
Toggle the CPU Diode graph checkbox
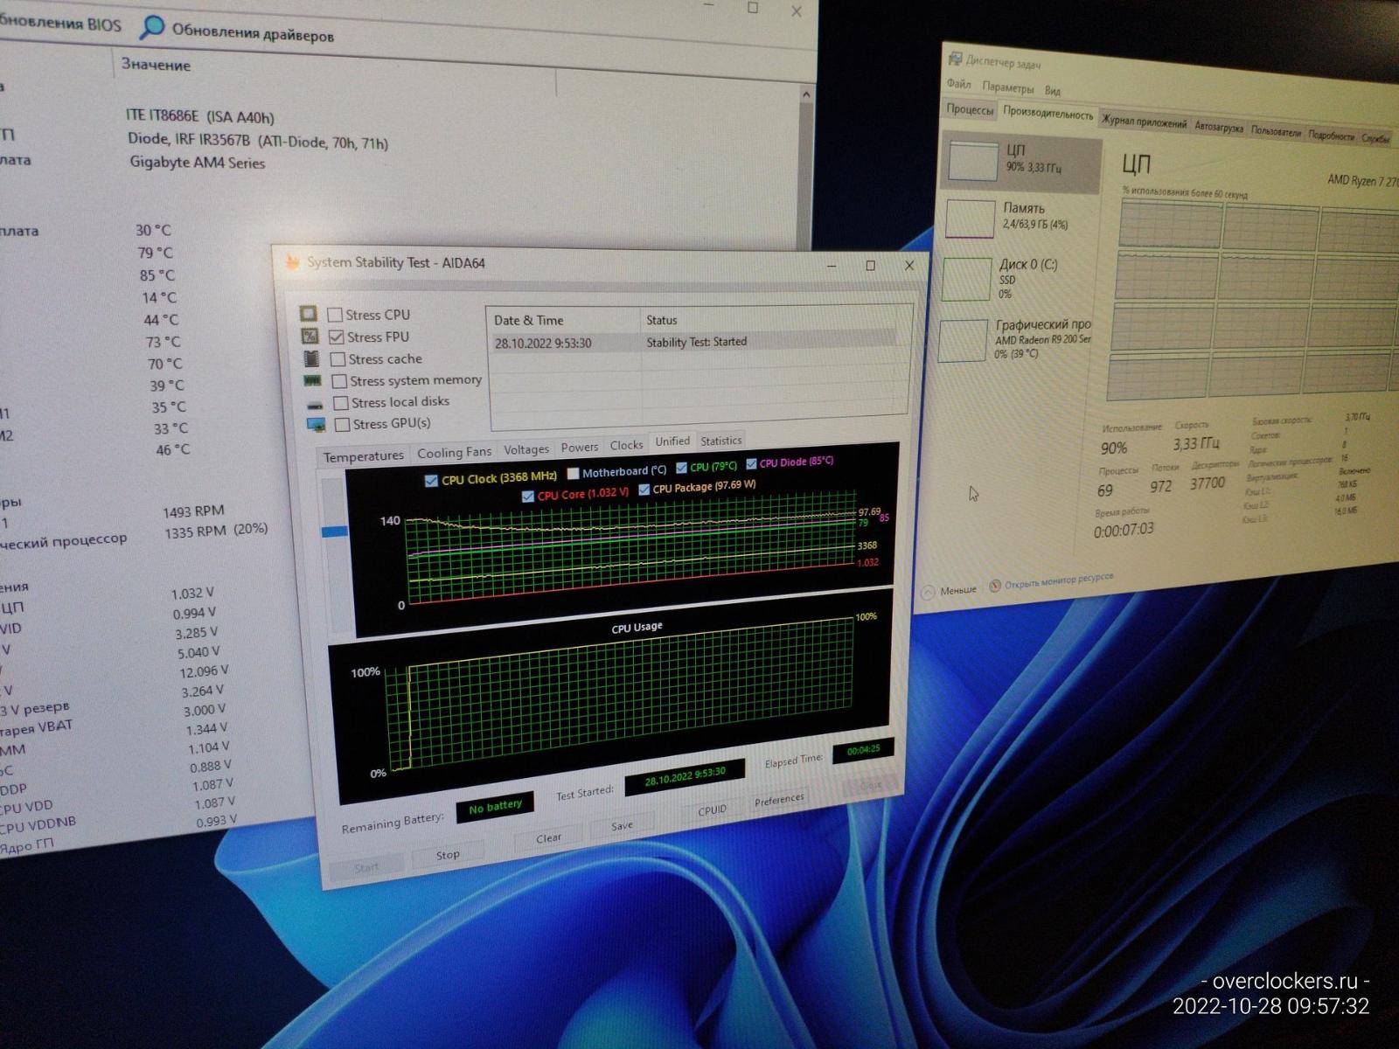[x=751, y=463]
